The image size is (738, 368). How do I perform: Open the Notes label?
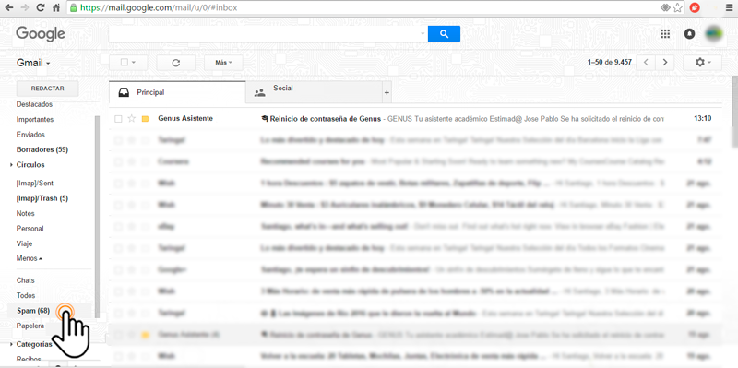(26, 213)
